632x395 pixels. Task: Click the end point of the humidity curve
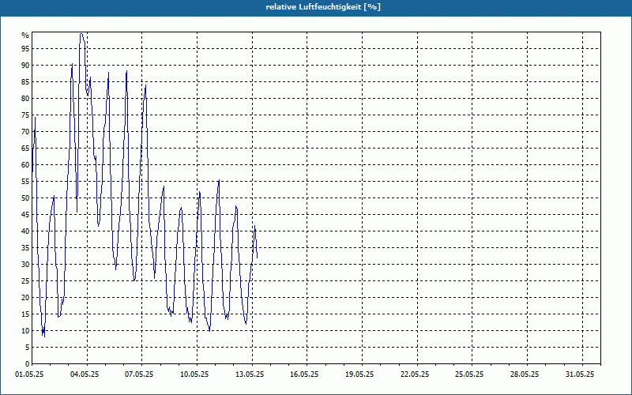point(258,258)
